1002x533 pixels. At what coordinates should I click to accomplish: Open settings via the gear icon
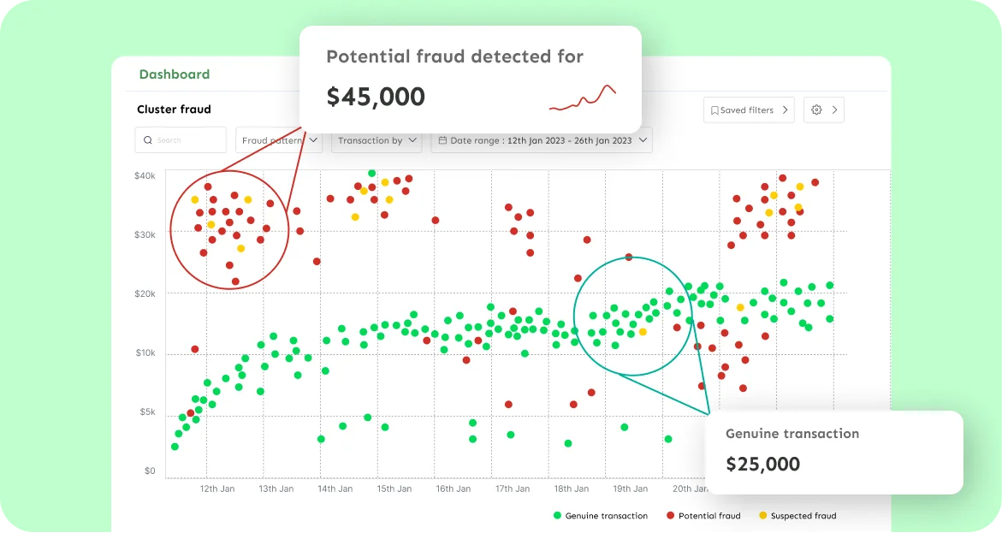(x=816, y=110)
